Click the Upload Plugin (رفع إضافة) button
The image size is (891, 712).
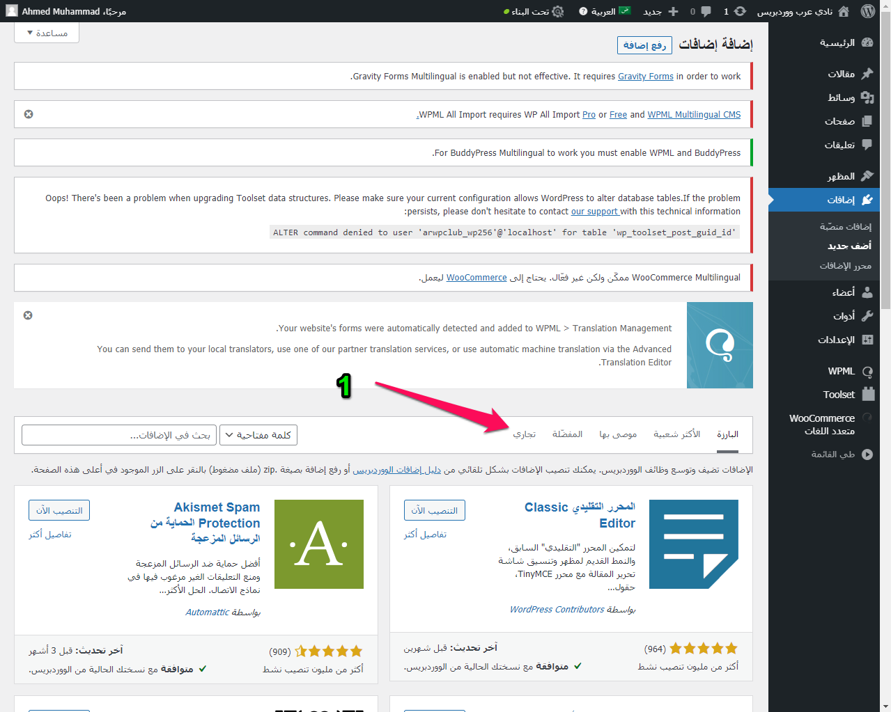(644, 45)
